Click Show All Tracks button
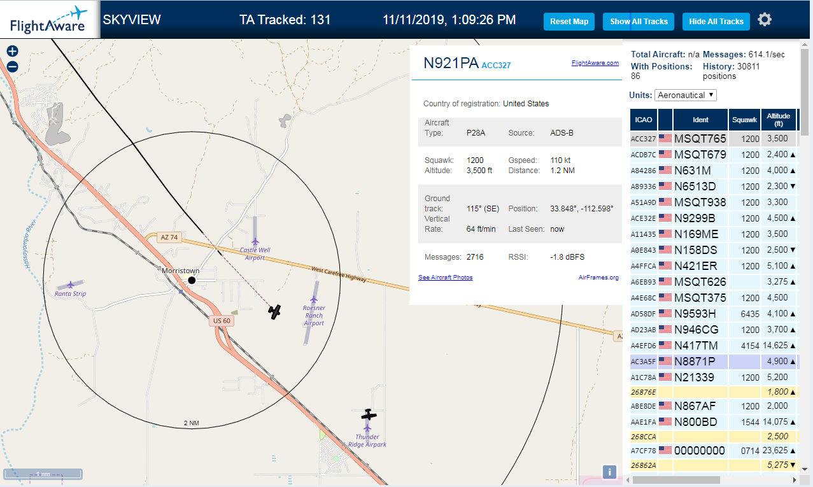Viewport: 813px width, 487px height. (x=639, y=21)
